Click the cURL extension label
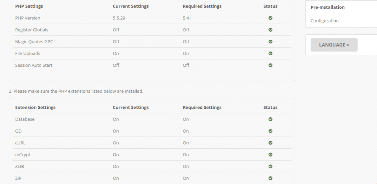 [x=20, y=143]
